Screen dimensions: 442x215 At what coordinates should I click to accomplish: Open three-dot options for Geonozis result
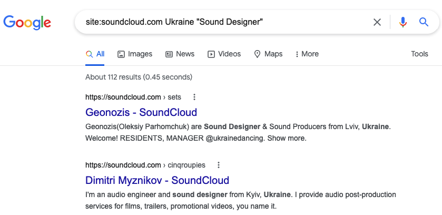click(194, 97)
